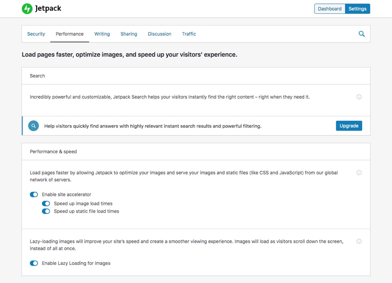
Task: Click the 'Help visitors quickly find answers' banner text
Action: coord(153,126)
